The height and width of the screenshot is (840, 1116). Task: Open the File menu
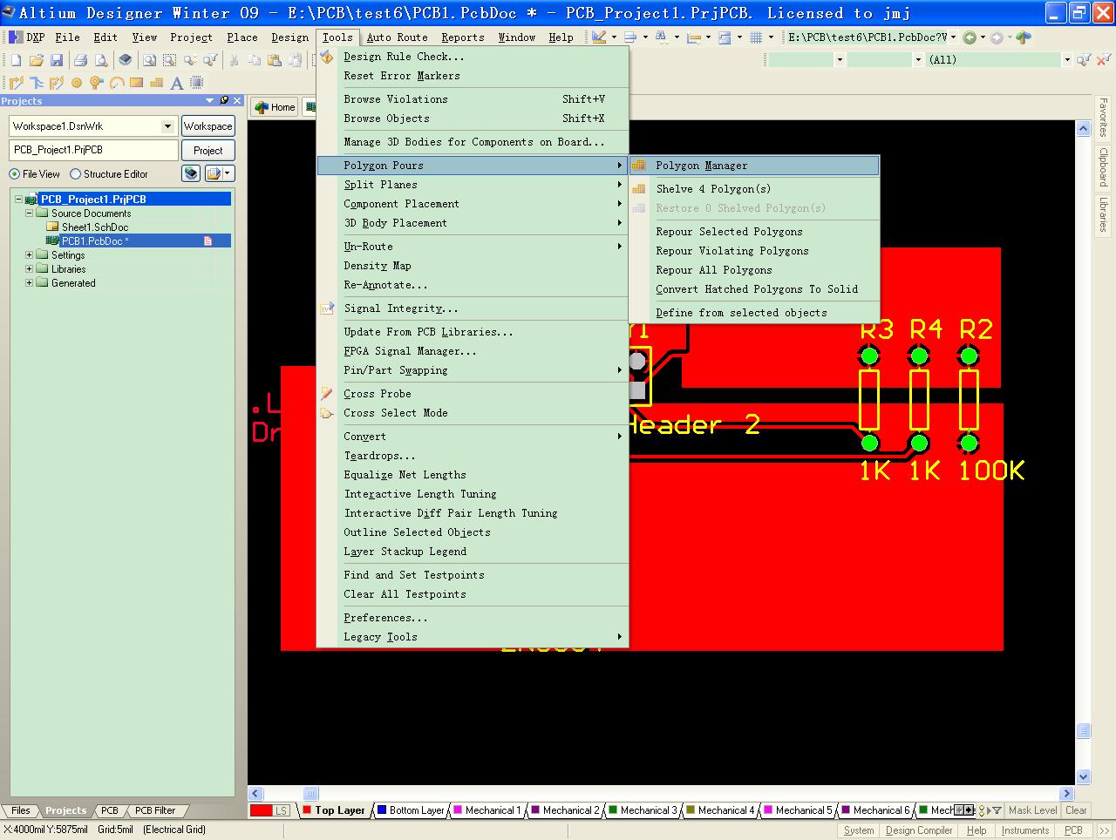coord(67,37)
